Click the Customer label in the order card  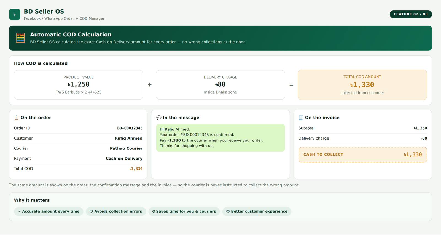click(23, 138)
